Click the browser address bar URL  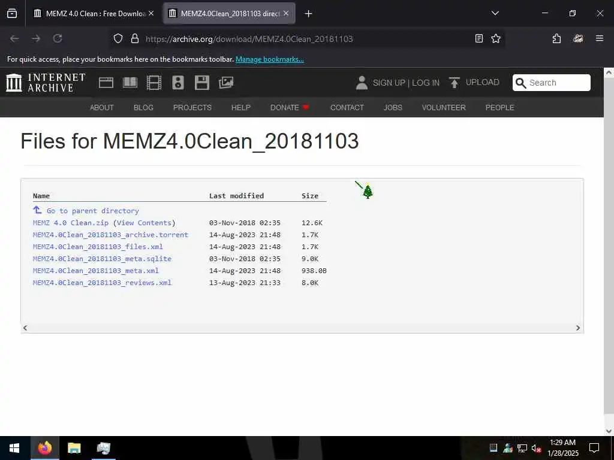249,39
